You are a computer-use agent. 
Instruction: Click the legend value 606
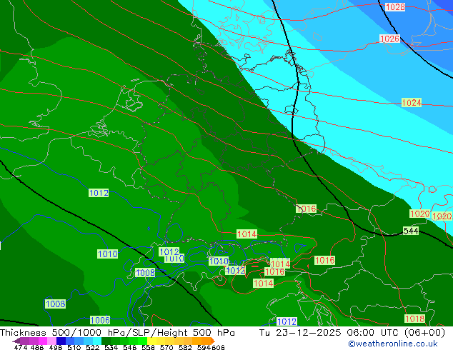point(218,347)
